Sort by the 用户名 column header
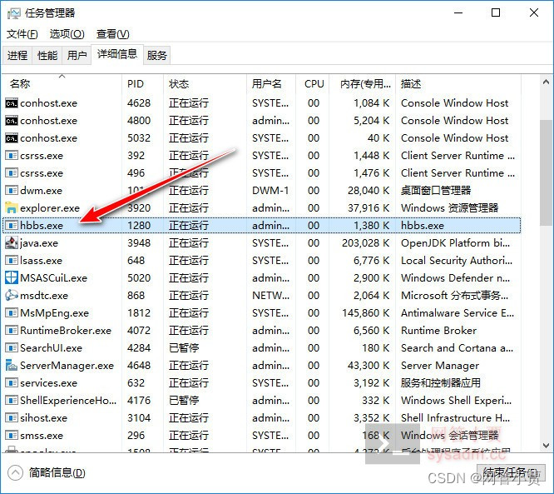 (x=271, y=84)
